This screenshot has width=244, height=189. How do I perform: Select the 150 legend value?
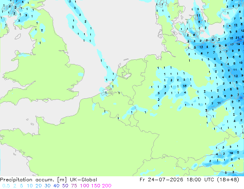click(95, 186)
